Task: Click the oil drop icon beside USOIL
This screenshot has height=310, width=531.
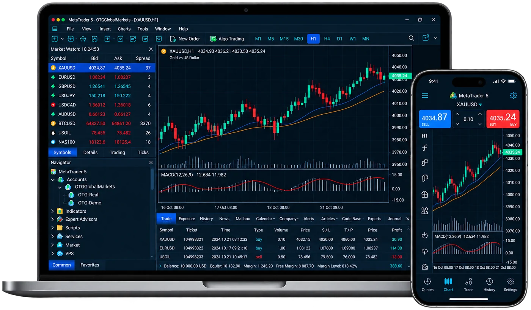Action: point(53,133)
